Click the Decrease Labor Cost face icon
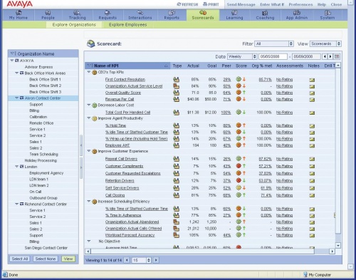This screenshot has width=356, height=280. [x=95, y=105]
